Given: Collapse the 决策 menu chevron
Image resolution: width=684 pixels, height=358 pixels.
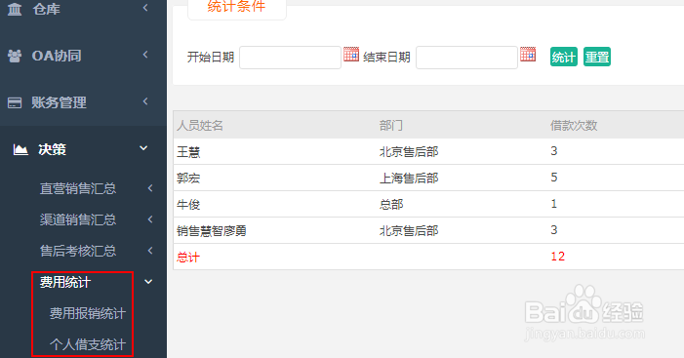Looking at the screenshot, I should (143, 148).
